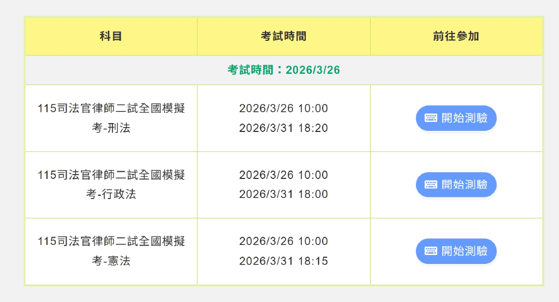Select the 模擬考-行政法 subject name
The height and width of the screenshot is (302, 559).
(111, 185)
